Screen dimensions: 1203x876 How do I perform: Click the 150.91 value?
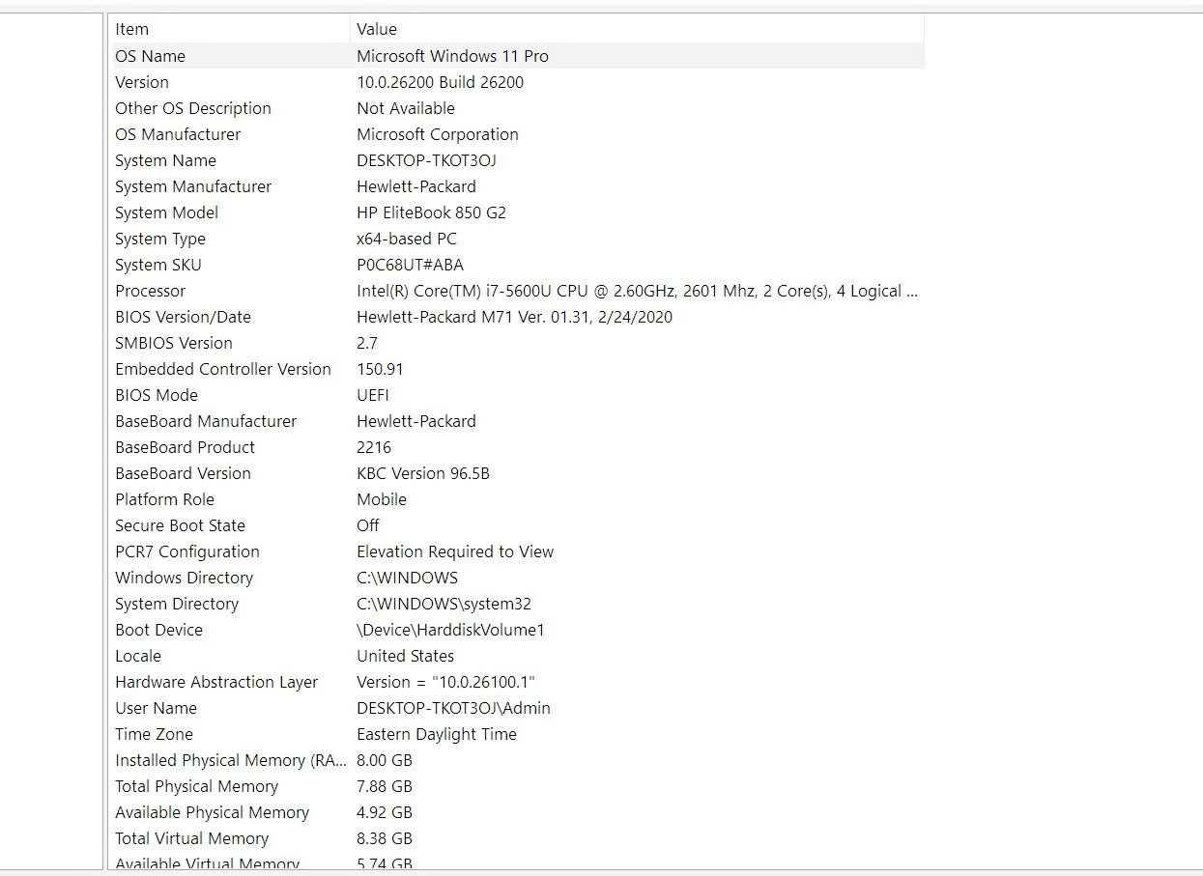click(x=380, y=369)
